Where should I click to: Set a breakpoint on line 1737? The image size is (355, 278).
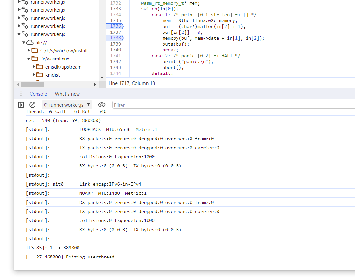[116, 32]
